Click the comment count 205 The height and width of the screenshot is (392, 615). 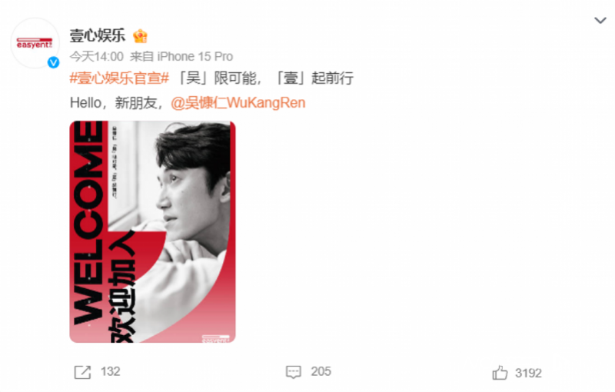[321, 371]
